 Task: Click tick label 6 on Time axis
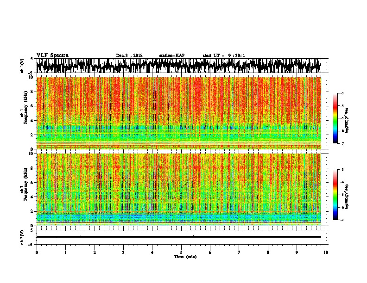coord(210,252)
